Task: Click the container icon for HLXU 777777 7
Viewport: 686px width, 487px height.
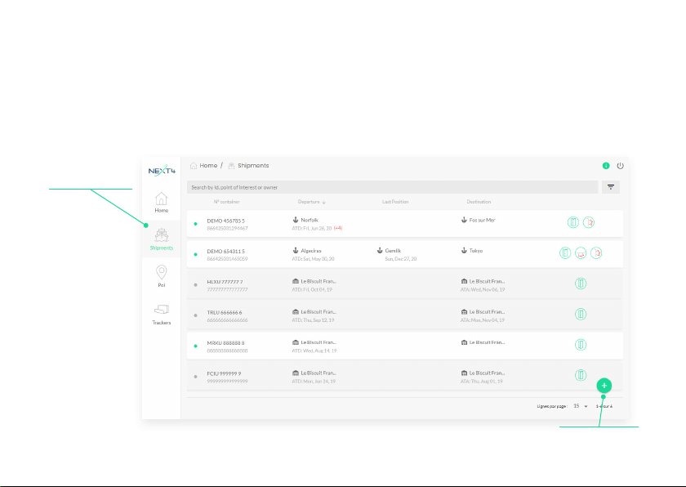Action: tap(581, 284)
